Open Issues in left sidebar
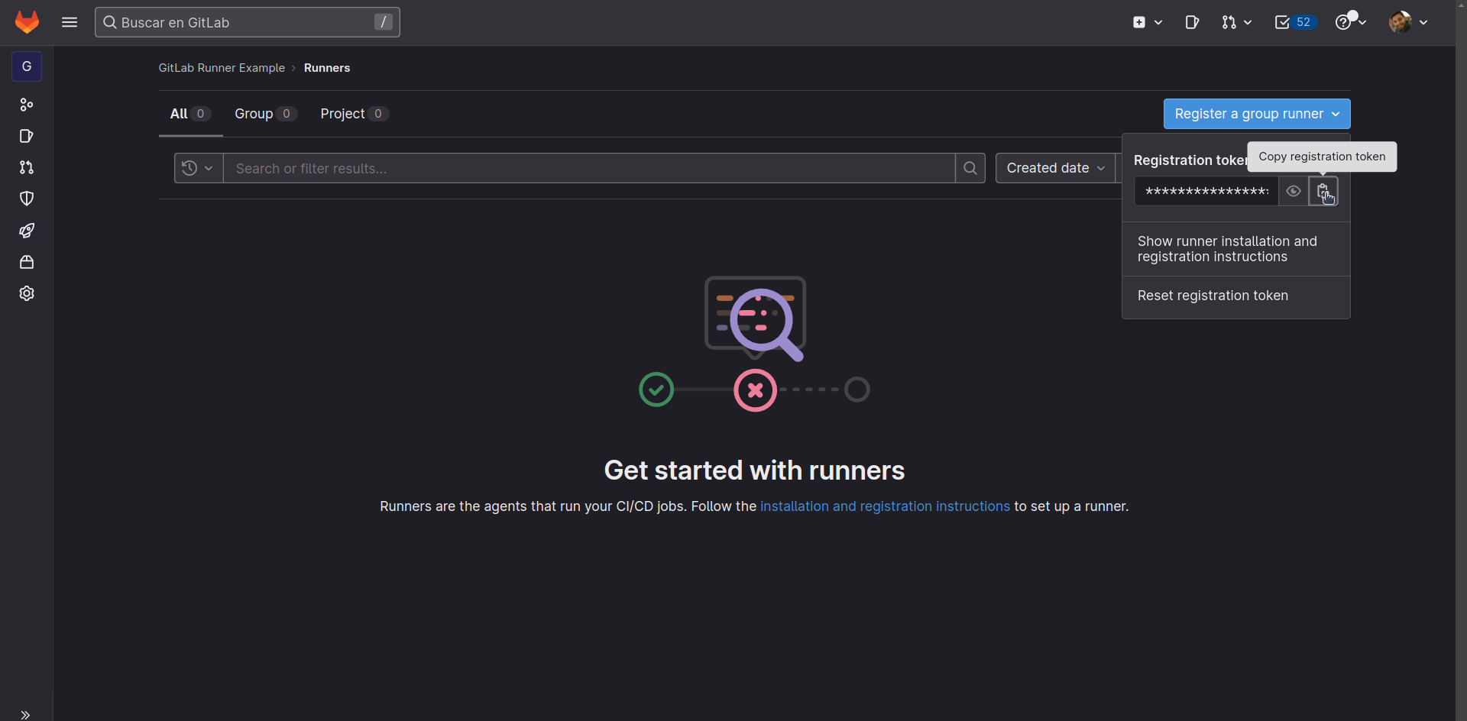This screenshot has height=721, width=1467. coord(27,136)
